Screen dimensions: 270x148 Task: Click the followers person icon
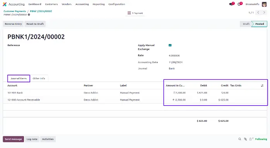251,139
